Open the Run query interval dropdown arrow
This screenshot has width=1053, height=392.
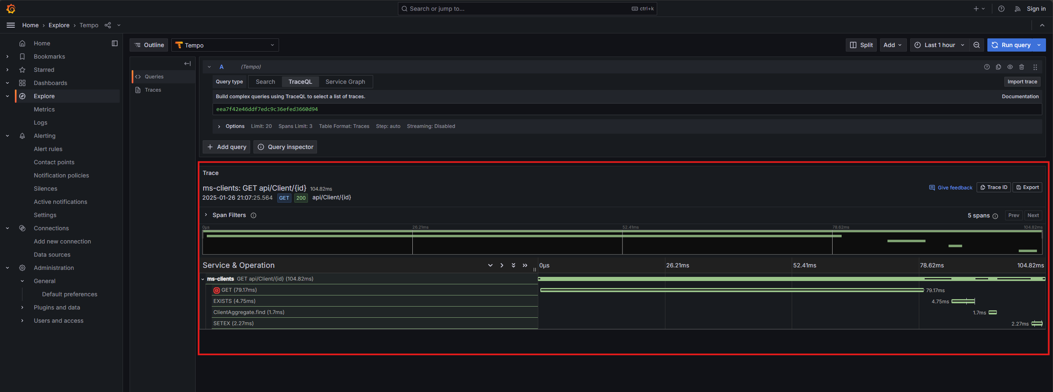point(1039,45)
